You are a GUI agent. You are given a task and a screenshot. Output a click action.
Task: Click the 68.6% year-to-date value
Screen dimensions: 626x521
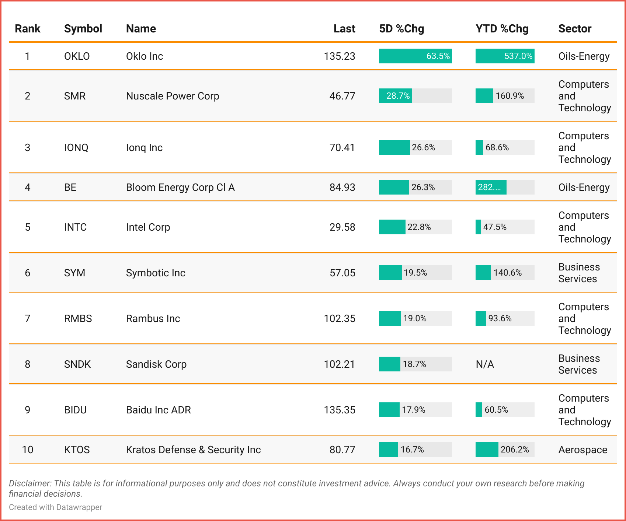497,147
